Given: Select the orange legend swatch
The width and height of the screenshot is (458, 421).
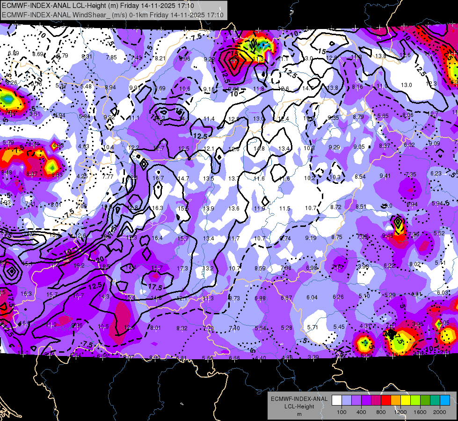Looking at the screenshot, I should [x=396, y=400].
